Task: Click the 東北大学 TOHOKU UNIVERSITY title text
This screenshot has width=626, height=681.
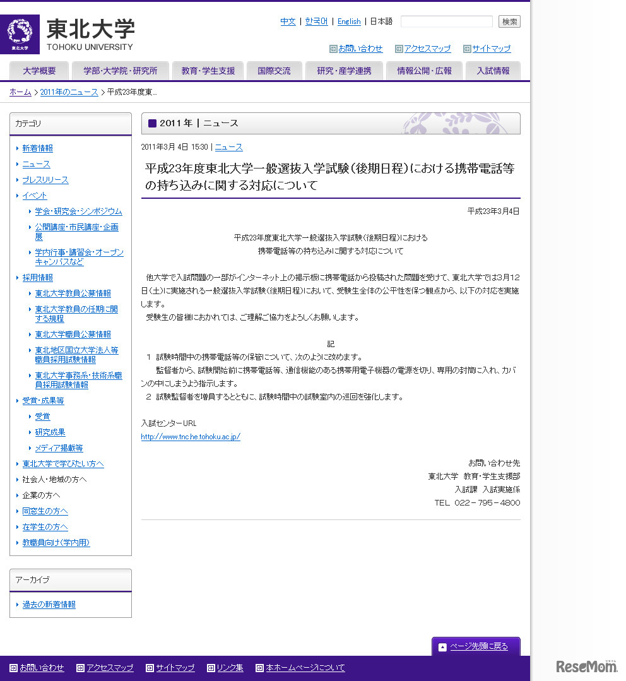Action: (90, 35)
